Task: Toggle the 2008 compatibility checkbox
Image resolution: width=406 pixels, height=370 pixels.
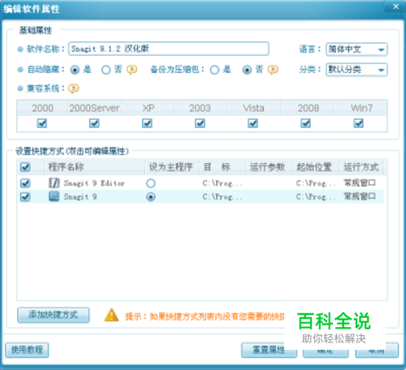Action: [305, 123]
